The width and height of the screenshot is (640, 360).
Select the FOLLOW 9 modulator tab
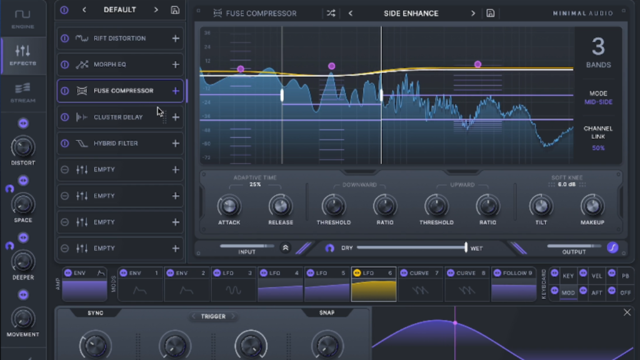514,284
